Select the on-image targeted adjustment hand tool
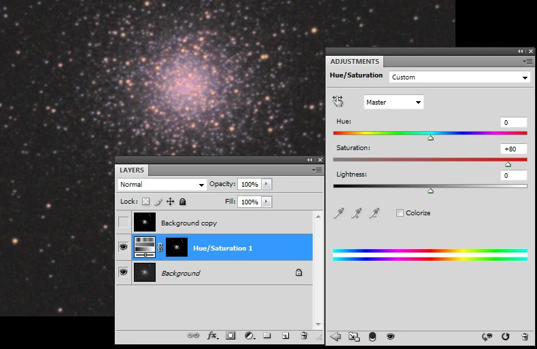 pyautogui.click(x=338, y=102)
